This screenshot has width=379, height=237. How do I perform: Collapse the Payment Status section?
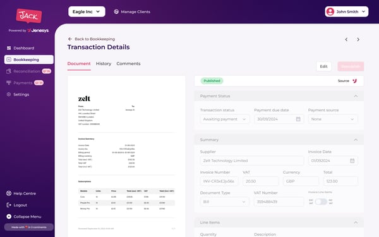pos(356,96)
